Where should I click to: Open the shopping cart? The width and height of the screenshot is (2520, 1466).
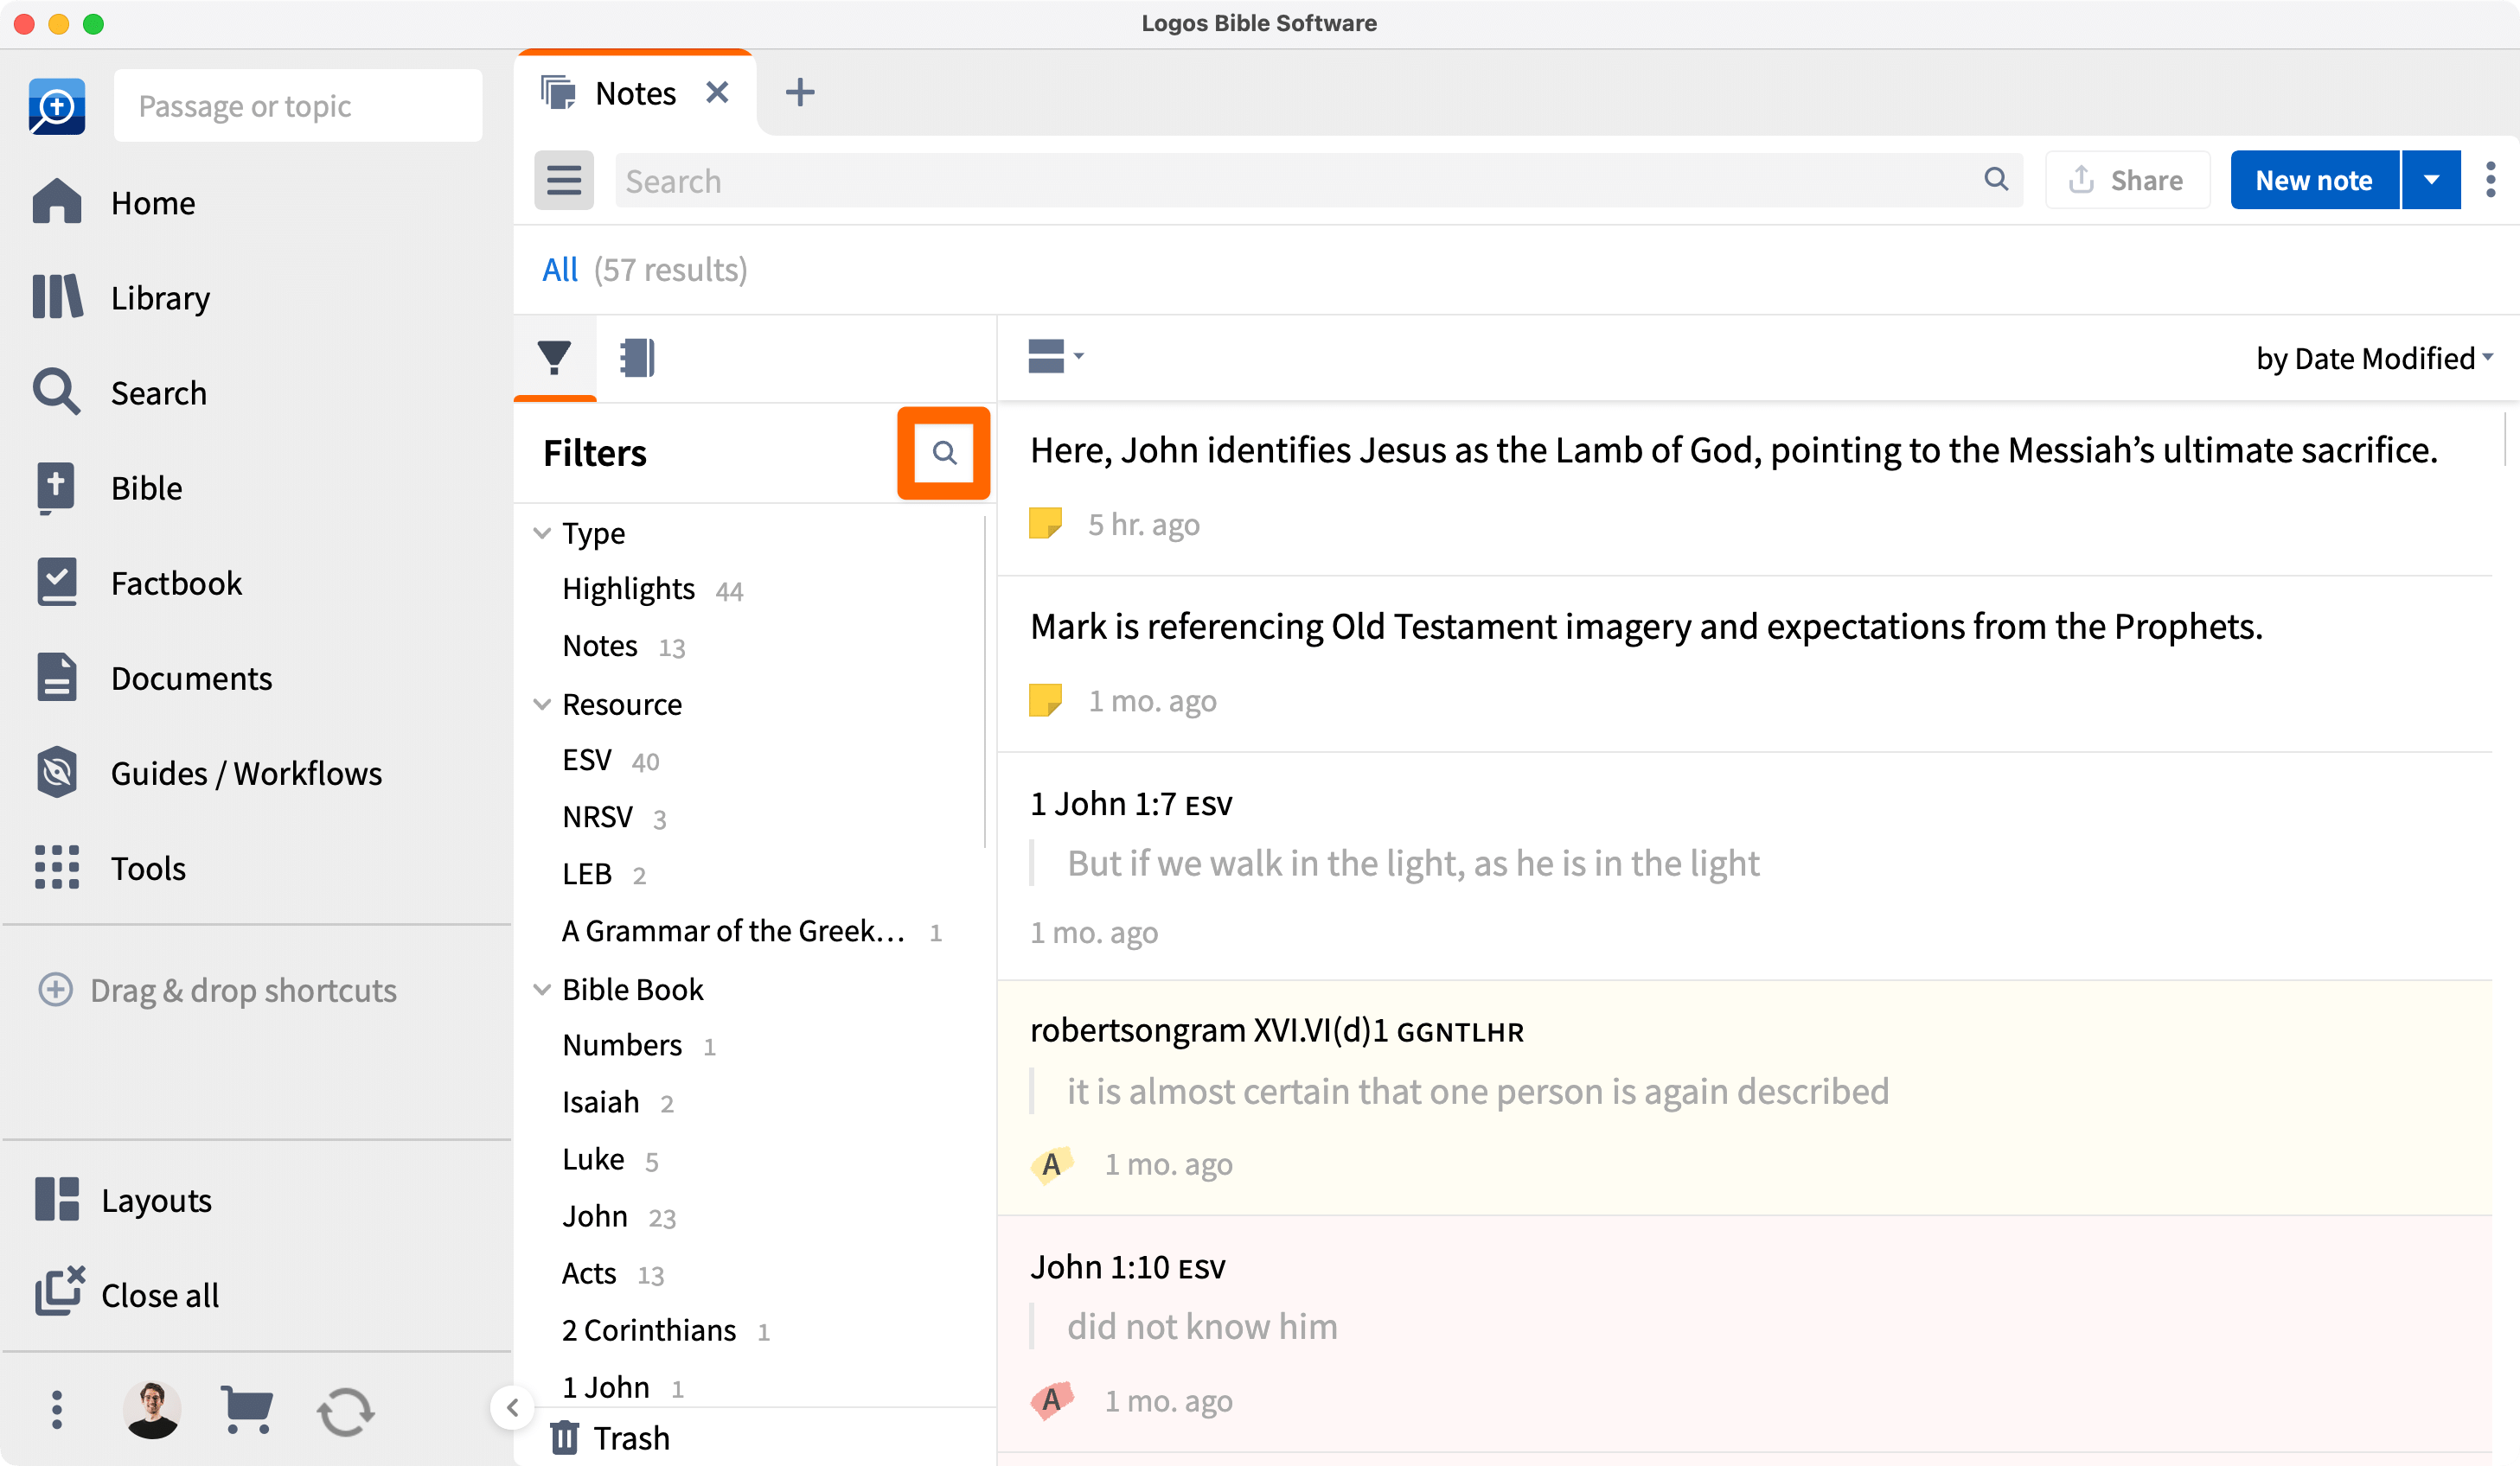coord(246,1409)
